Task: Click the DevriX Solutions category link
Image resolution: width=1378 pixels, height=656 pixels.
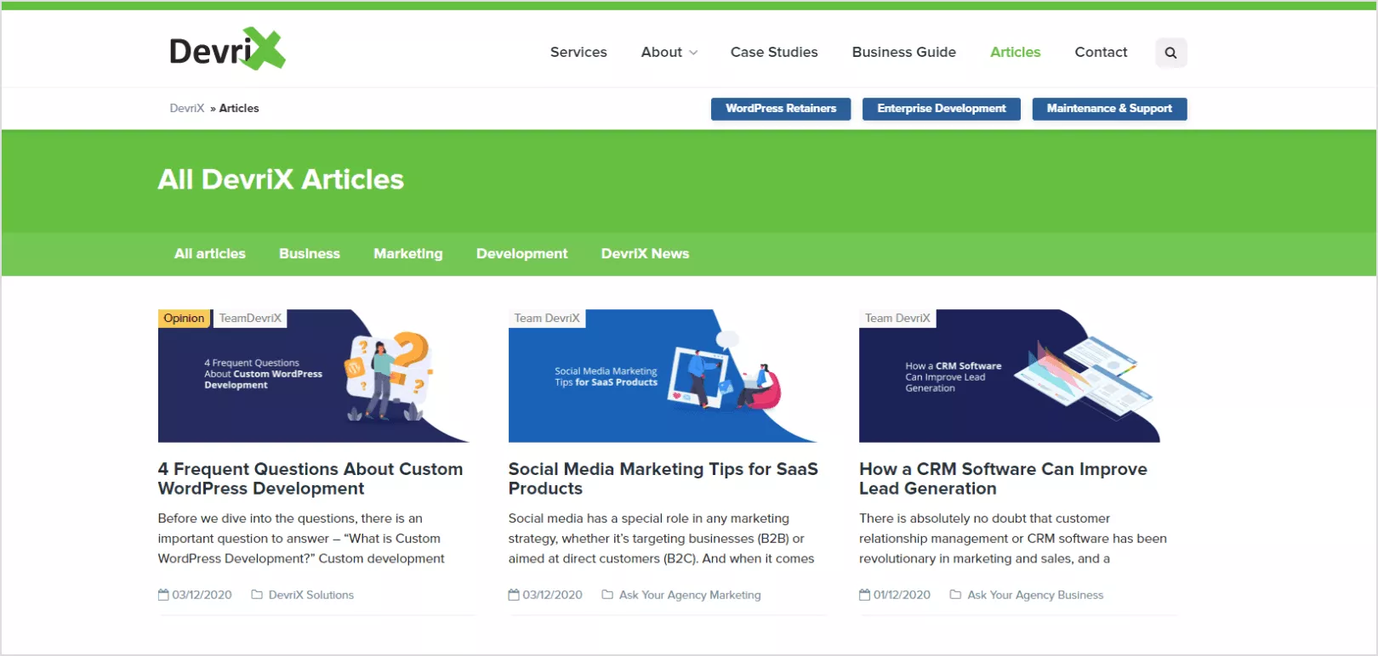Action: 311,595
